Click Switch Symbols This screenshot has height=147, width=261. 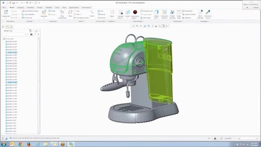[189, 14]
